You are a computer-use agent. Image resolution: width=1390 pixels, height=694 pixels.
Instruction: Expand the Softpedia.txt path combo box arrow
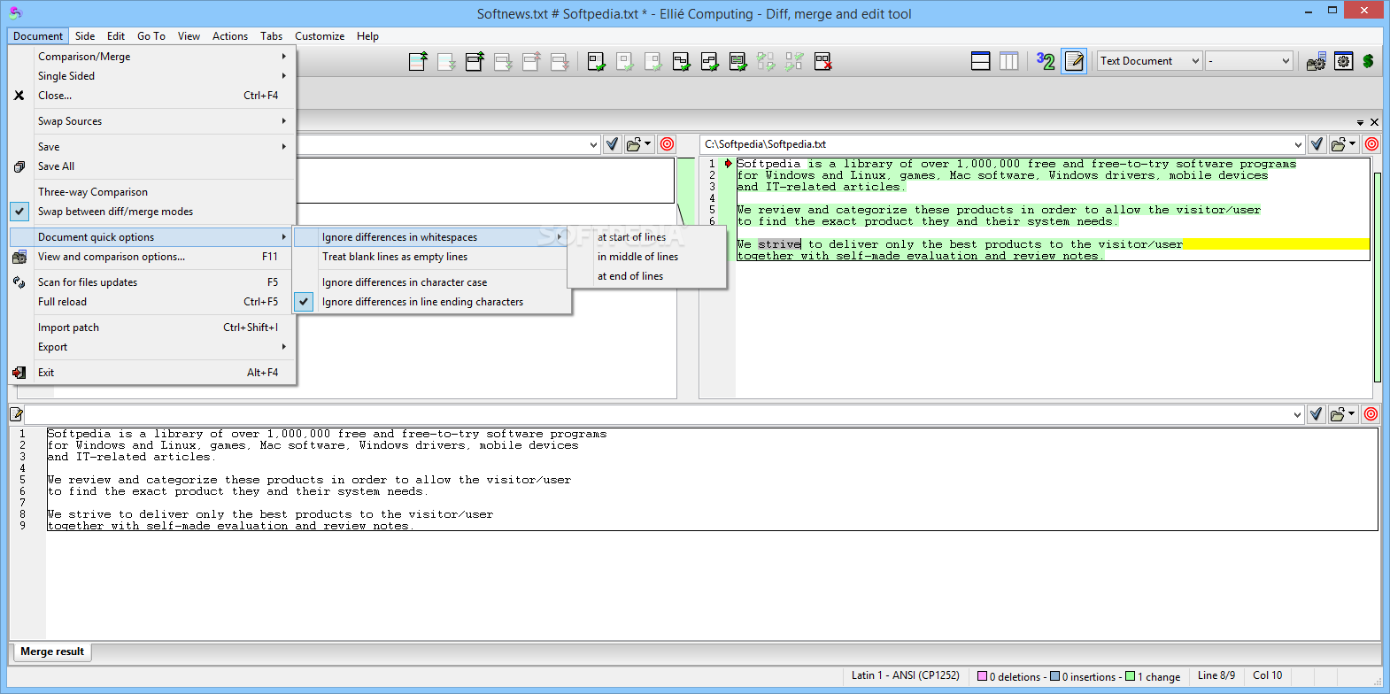1298,144
